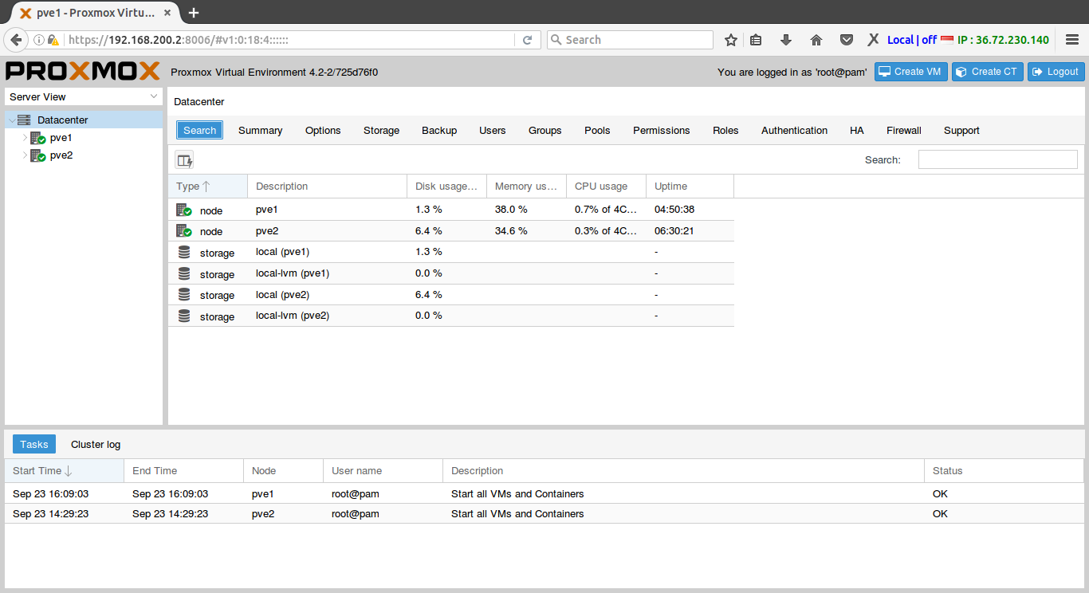Click the node icon in the pve1 grid row
1089x593 pixels.
(x=184, y=210)
